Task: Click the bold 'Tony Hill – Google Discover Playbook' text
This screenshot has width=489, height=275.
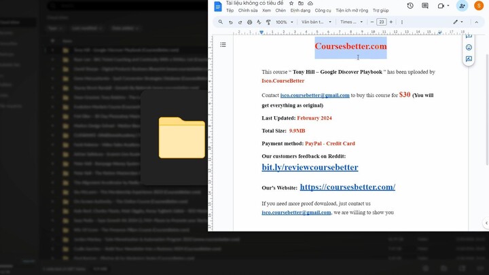Action: tap(337, 72)
